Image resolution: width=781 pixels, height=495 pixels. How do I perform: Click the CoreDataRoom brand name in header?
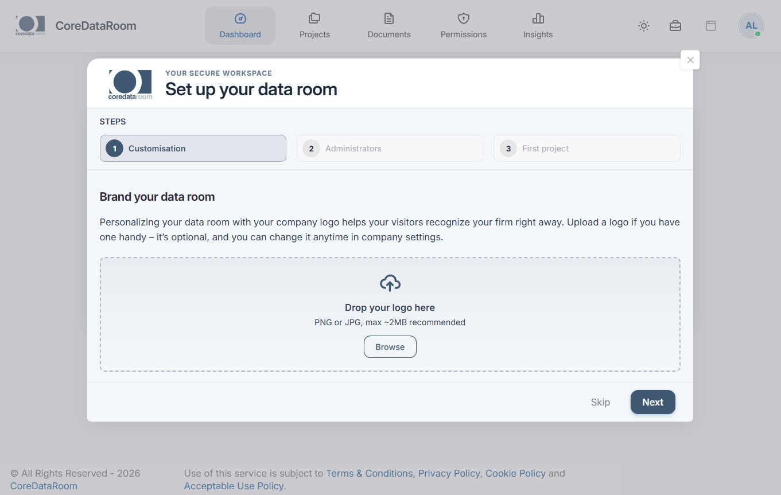(96, 26)
